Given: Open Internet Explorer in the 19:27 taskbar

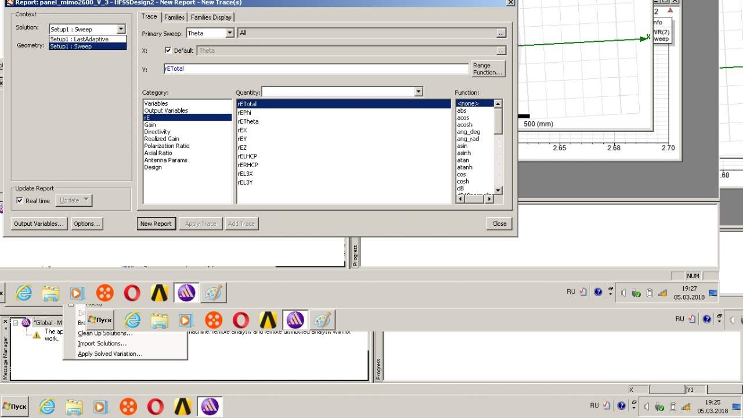Looking at the screenshot, I should [x=24, y=293].
